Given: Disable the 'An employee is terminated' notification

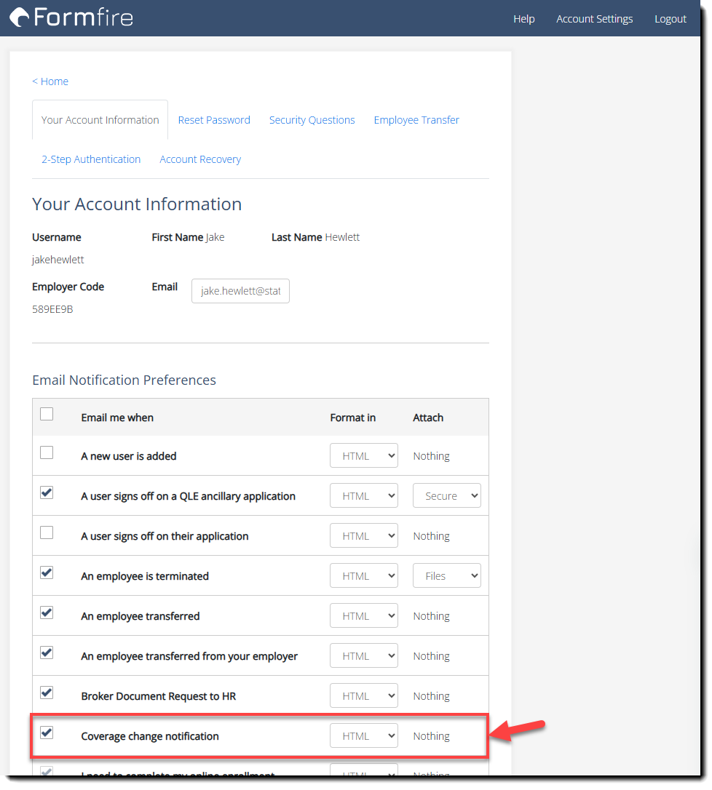Looking at the screenshot, I should (46, 572).
